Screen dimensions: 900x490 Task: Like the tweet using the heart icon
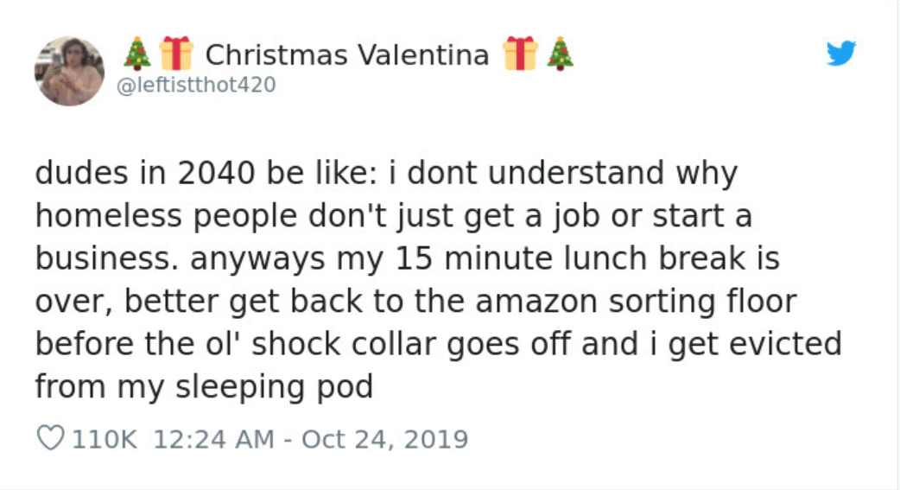pos(51,439)
